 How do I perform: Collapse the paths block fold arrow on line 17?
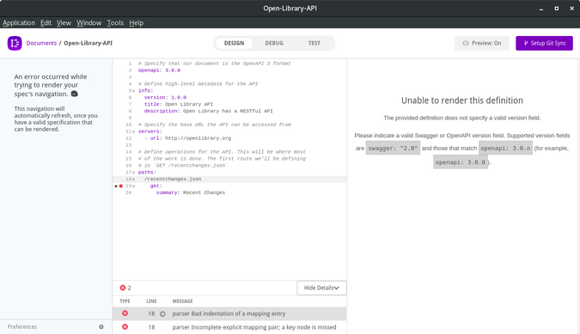(x=133, y=173)
